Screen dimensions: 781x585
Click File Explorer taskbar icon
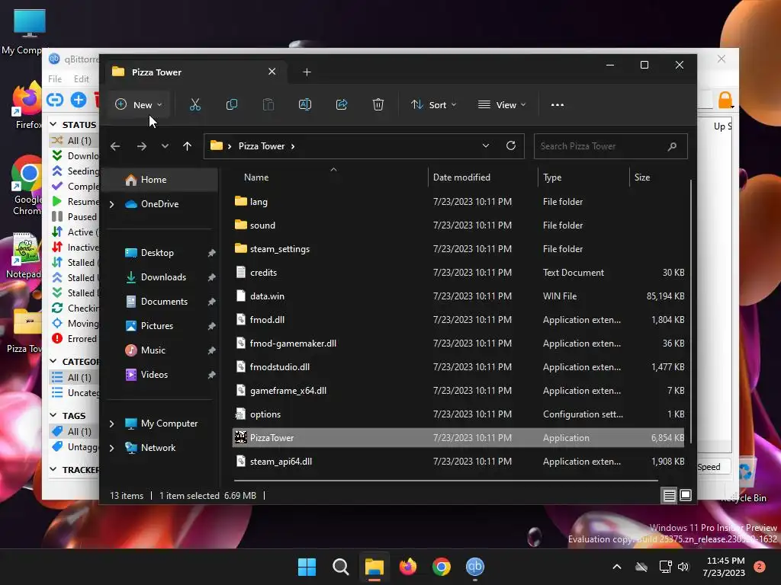(374, 567)
